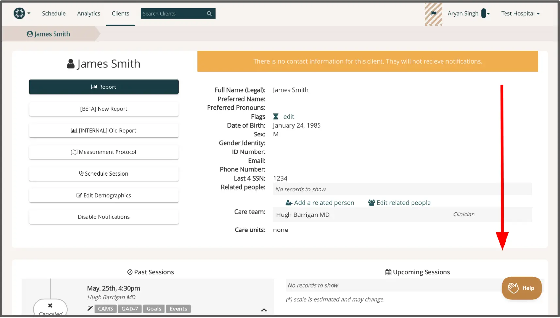560x318 pixels.
Task: Click the app logo in the top-left corner
Action: 19,13
